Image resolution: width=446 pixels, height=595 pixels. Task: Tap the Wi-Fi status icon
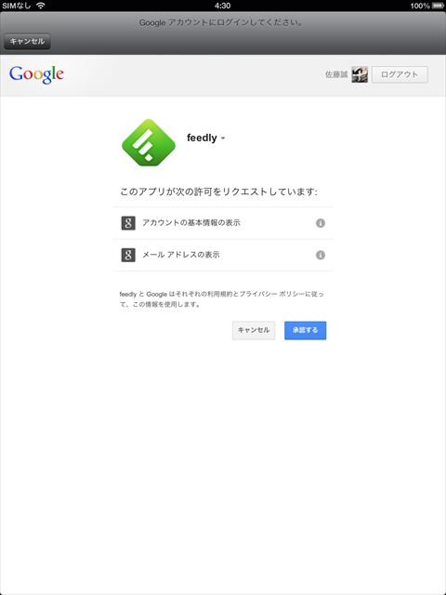pos(41,6)
